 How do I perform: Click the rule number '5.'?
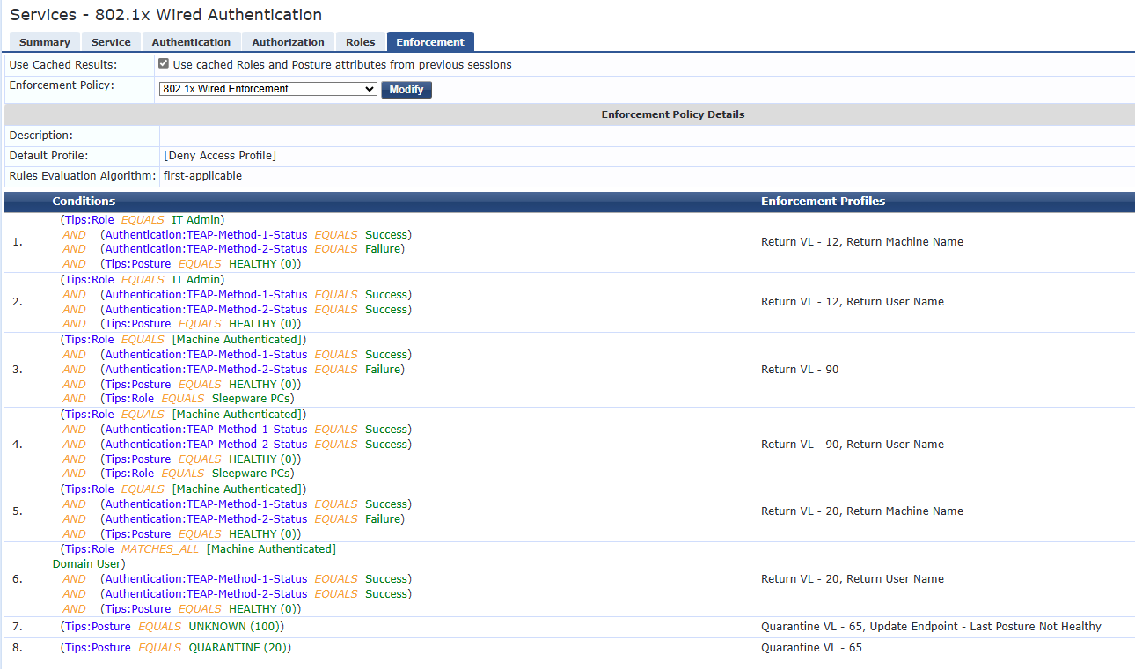18,511
